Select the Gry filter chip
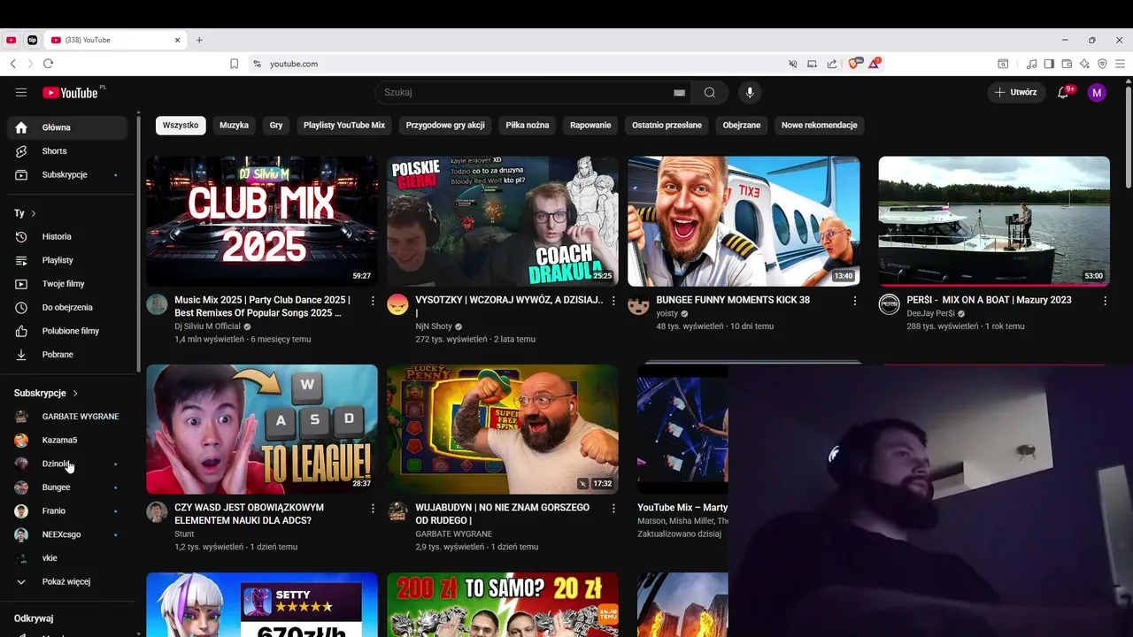 tap(276, 125)
